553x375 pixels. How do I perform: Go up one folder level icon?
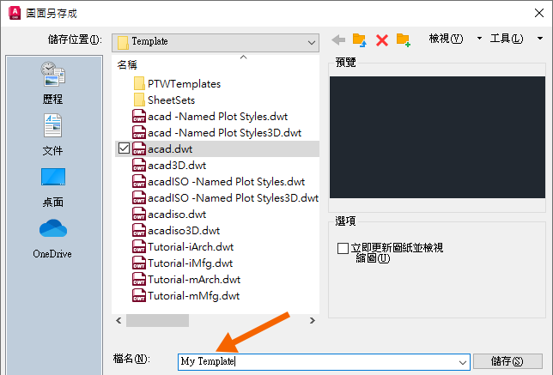click(360, 39)
